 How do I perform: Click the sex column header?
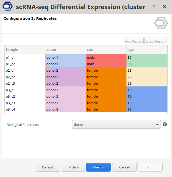pyautogui.click(x=106, y=50)
